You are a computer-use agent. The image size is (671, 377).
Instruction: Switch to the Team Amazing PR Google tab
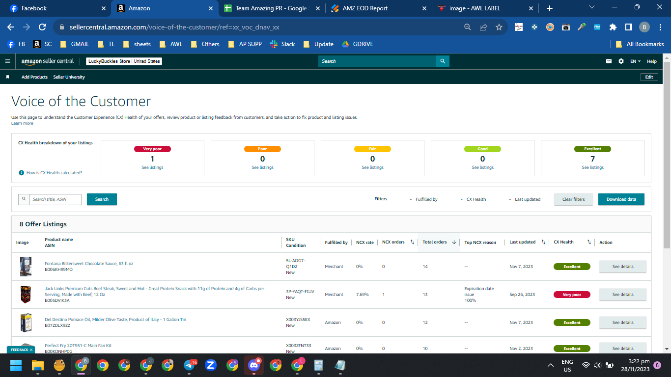[271, 8]
